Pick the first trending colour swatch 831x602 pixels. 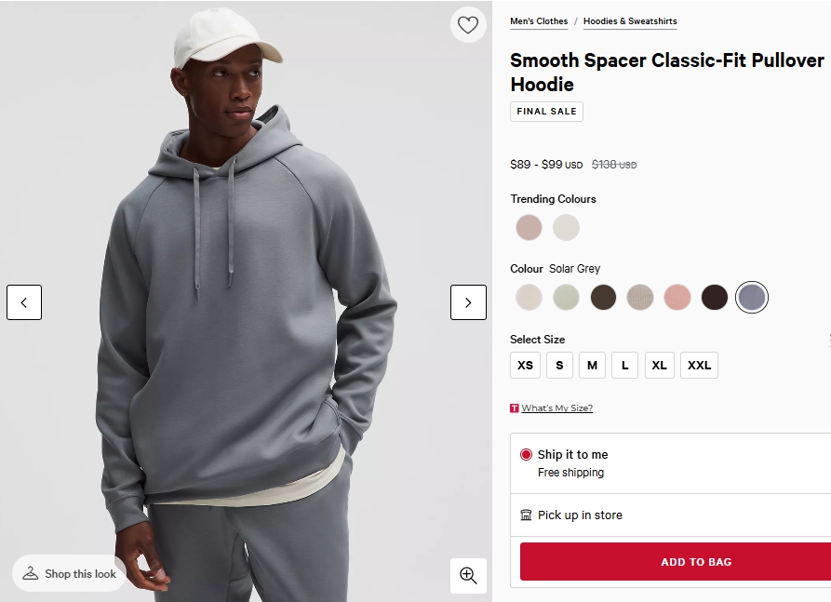529,228
